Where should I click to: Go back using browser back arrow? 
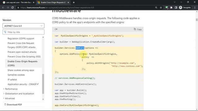click(3, 7)
